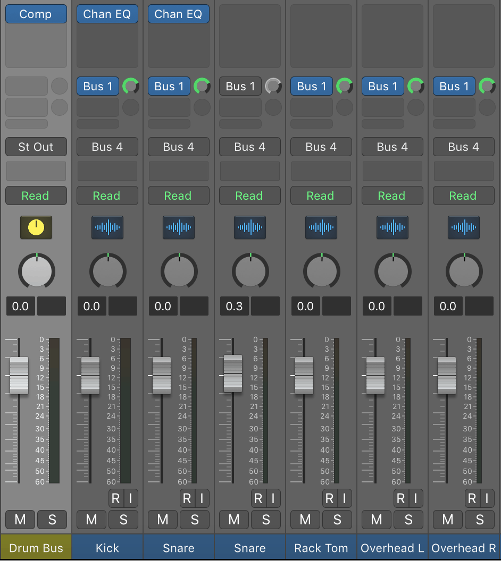The height and width of the screenshot is (561, 501).
Task: Click the Bus 1 send knob on the Kick channel
Action: pyautogui.click(x=131, y=86)
